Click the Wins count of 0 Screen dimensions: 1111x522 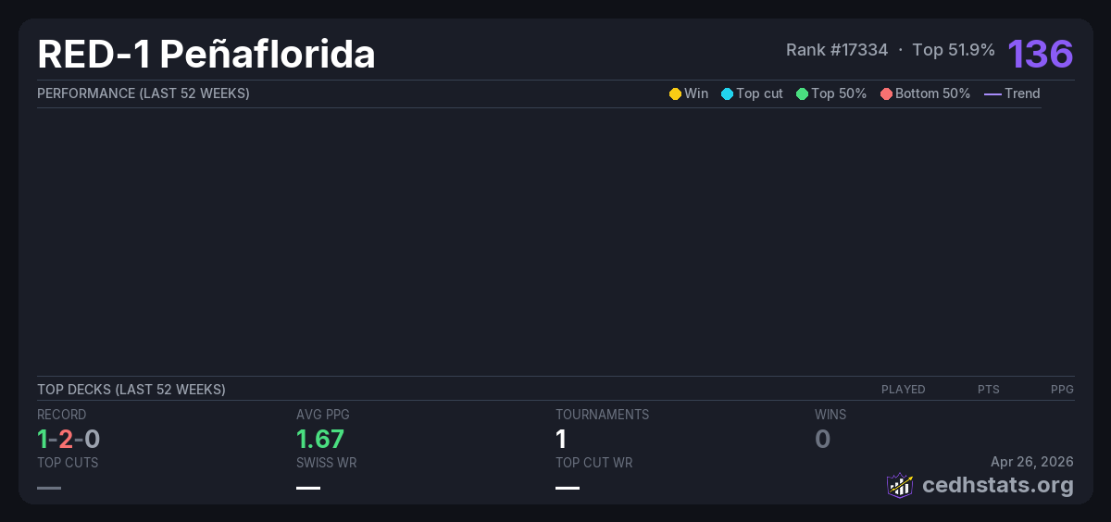point(822,439)
